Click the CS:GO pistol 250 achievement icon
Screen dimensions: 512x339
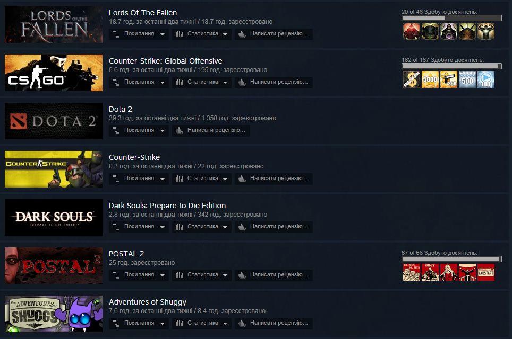449,80
